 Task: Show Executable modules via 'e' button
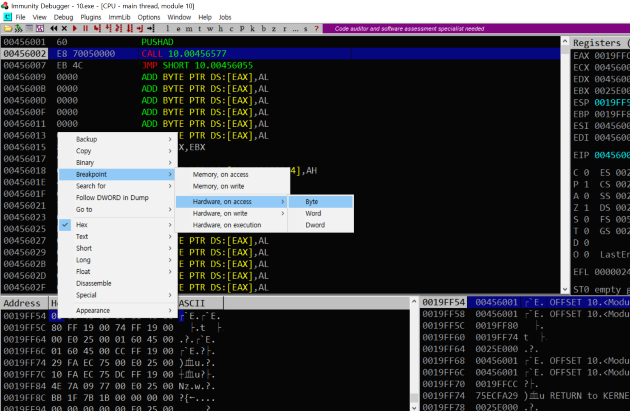tap(178, 28)
